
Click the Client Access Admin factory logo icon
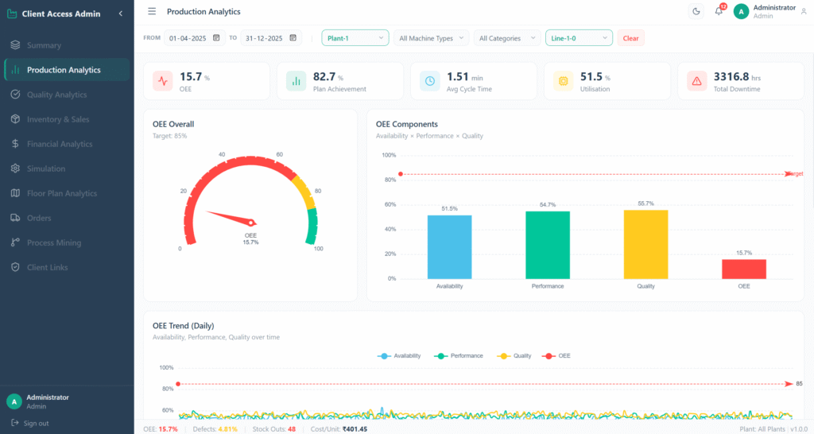(x=12, y=14)
